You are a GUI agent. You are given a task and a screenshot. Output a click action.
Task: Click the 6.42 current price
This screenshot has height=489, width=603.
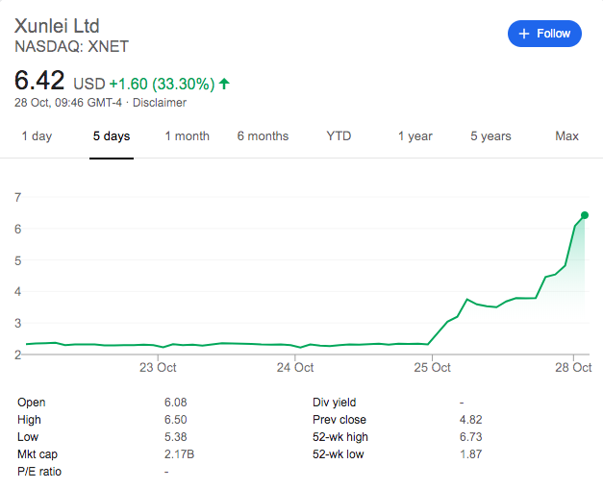click(39, 81)
